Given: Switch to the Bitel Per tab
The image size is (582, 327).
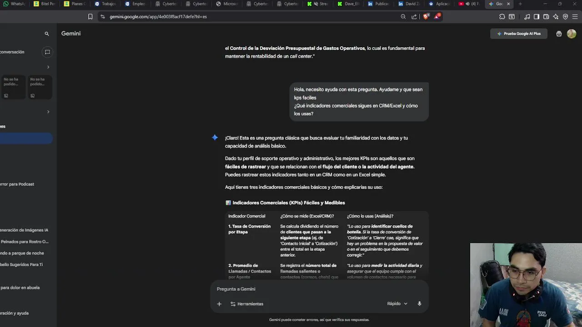Looking at the screenshot, I should [x=45, y=4].
